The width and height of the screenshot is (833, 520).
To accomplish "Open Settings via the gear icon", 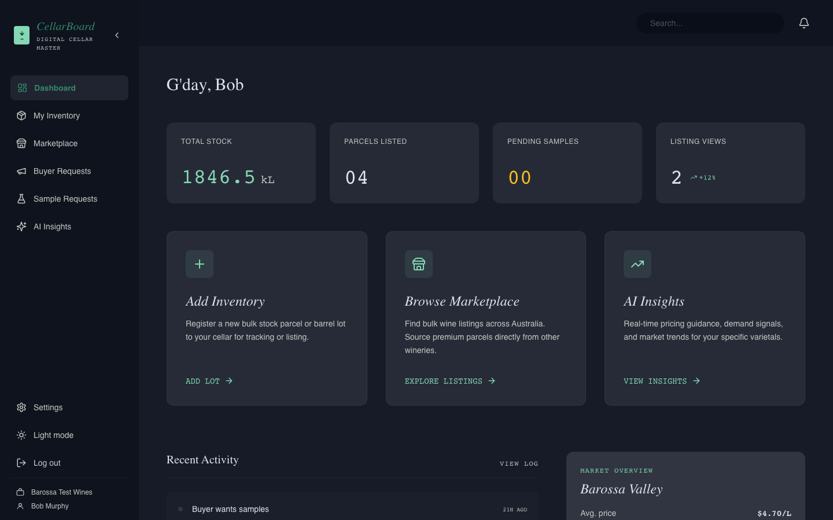I will (x=21, y=407).
